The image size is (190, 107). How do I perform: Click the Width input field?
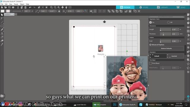point(44,11)
